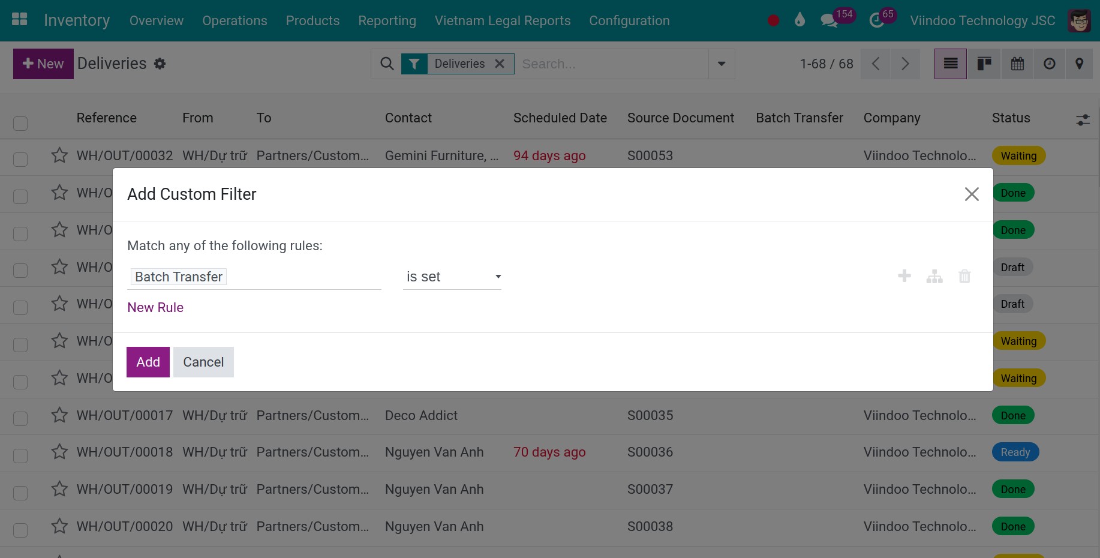Sort by Status column header

click(x=1011, y=118)
